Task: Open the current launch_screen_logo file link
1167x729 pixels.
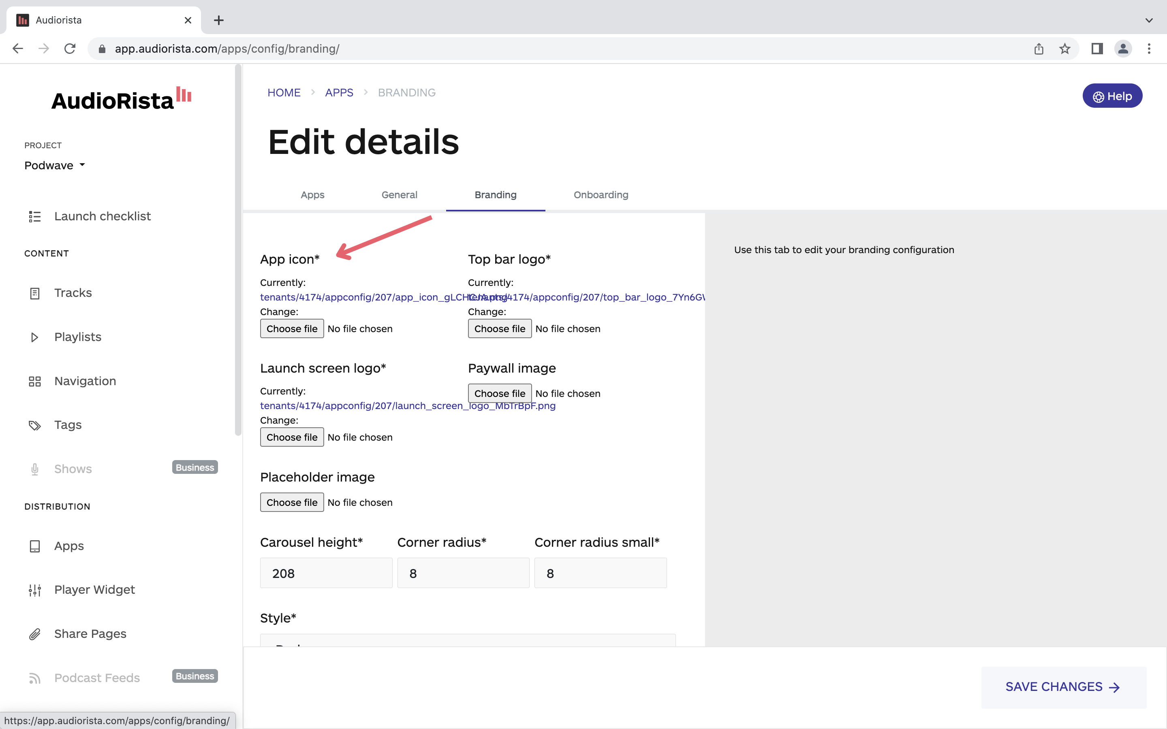Action: pos(408,405)
